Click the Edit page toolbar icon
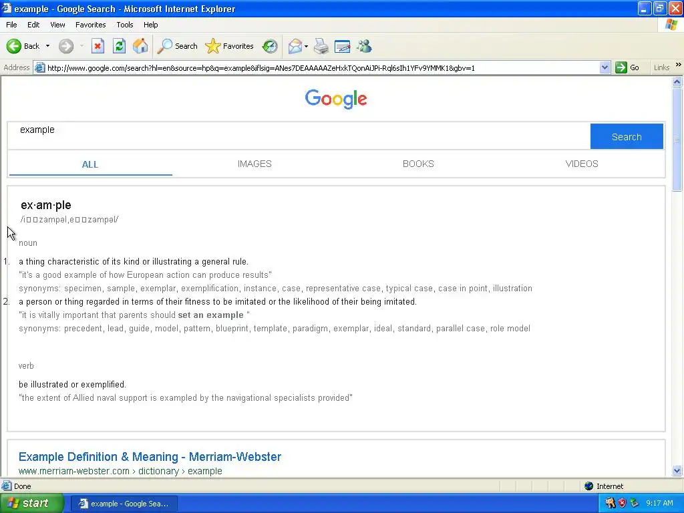 click(x=343, y=46)
